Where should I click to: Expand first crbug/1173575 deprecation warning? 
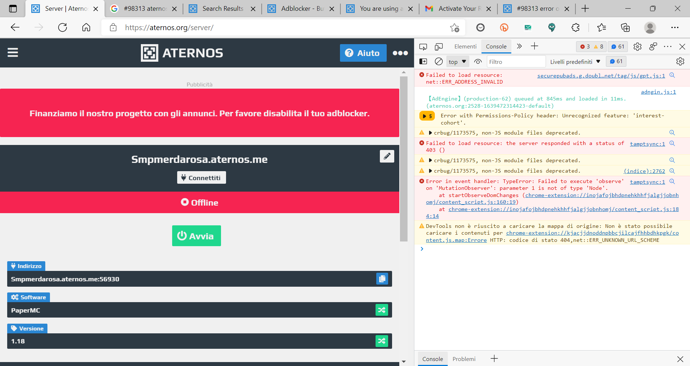(430, 133)
